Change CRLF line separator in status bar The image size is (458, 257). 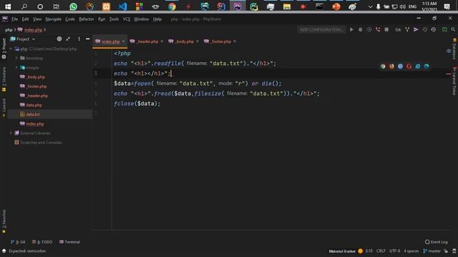(x=381, y=251)
